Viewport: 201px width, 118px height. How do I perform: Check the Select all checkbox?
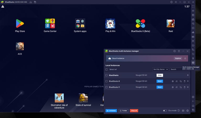(106, 69)
